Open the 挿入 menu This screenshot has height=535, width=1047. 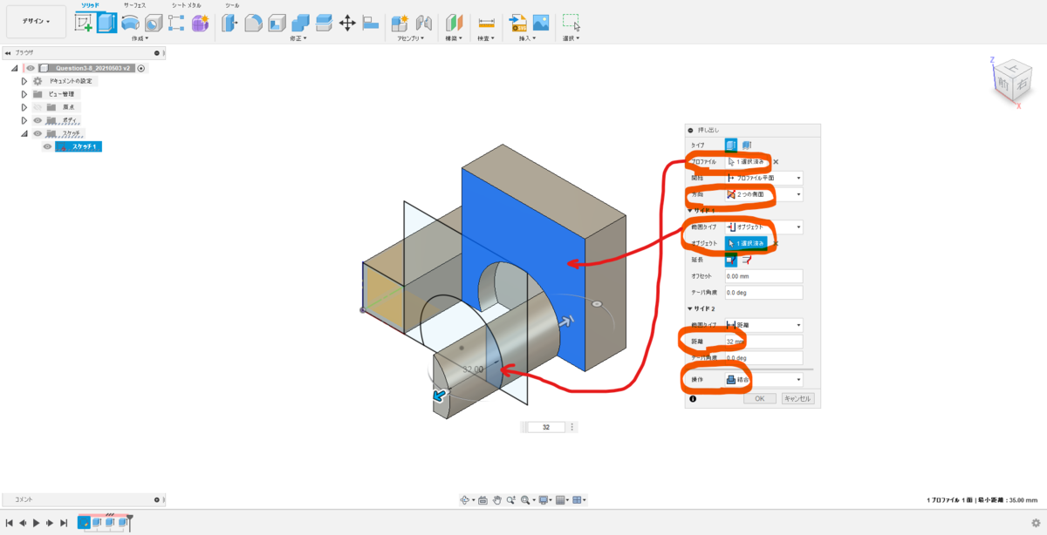(526, 38)
